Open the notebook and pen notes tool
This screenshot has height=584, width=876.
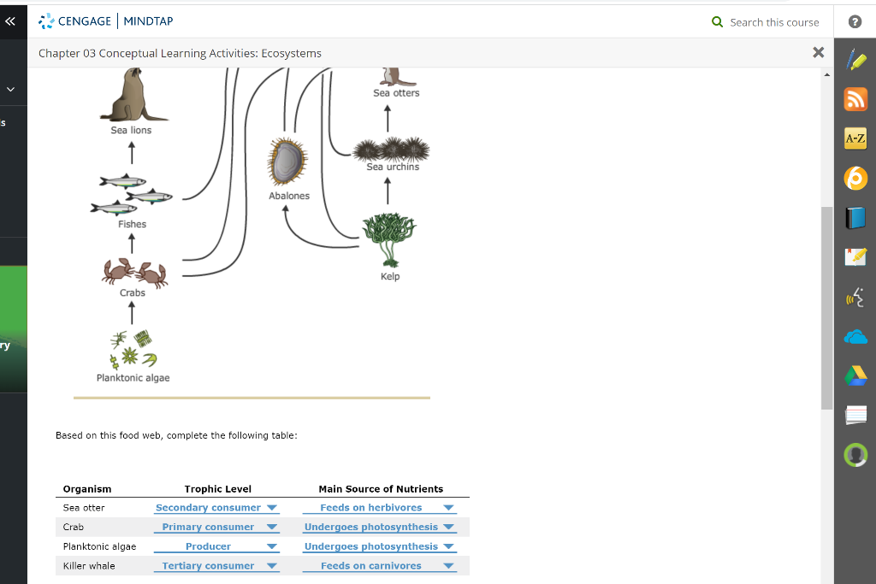pos(855,257)
